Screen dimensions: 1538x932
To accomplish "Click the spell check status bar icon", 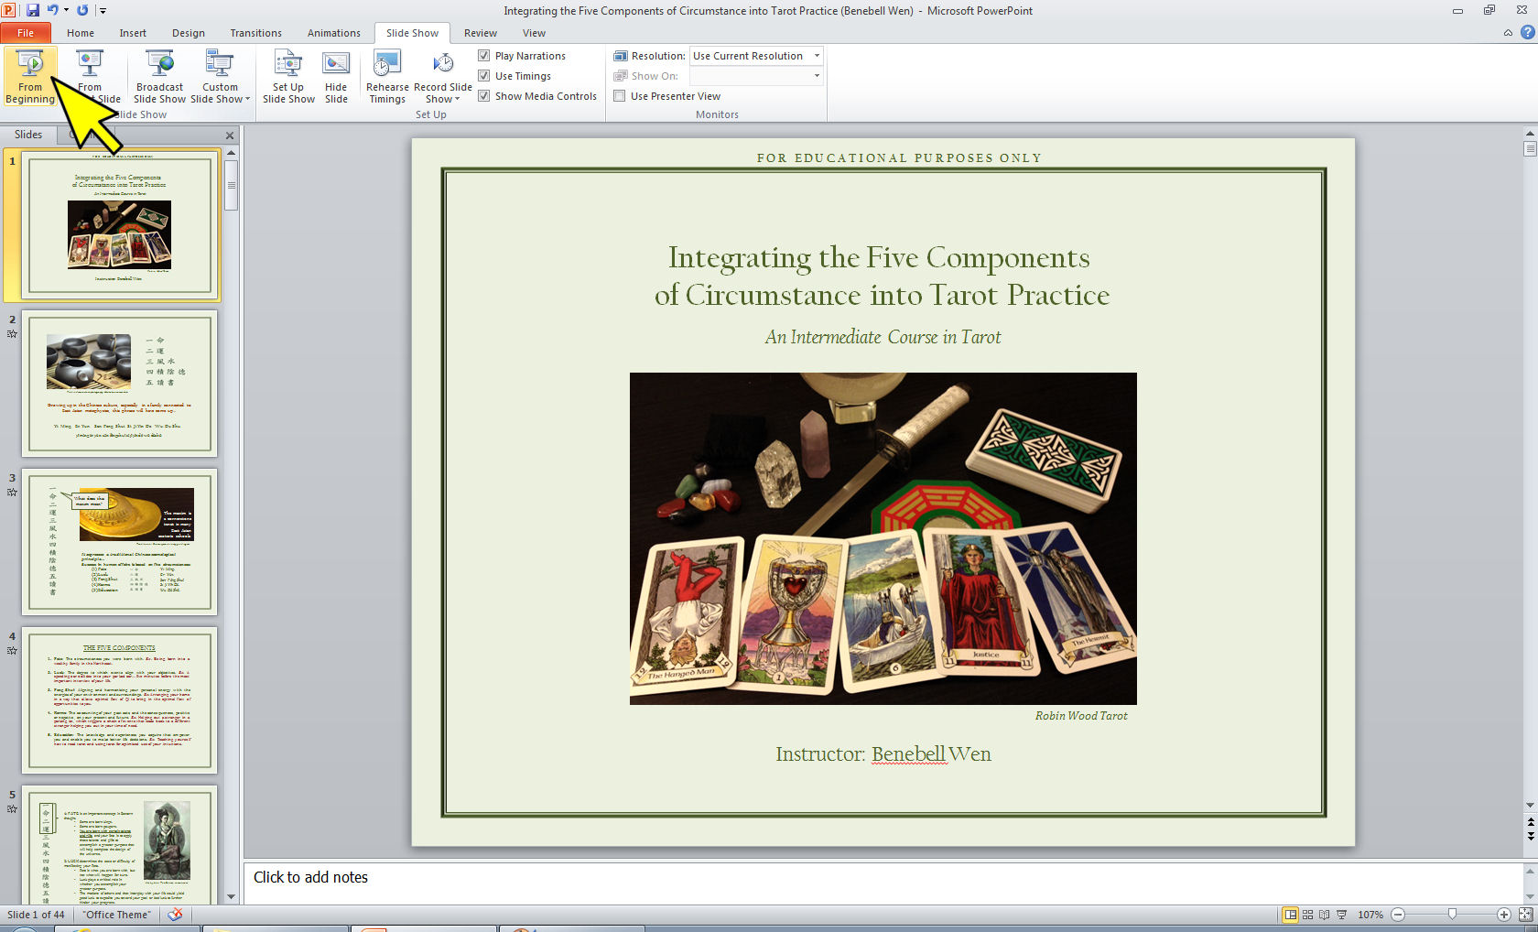I will [175, 915].
